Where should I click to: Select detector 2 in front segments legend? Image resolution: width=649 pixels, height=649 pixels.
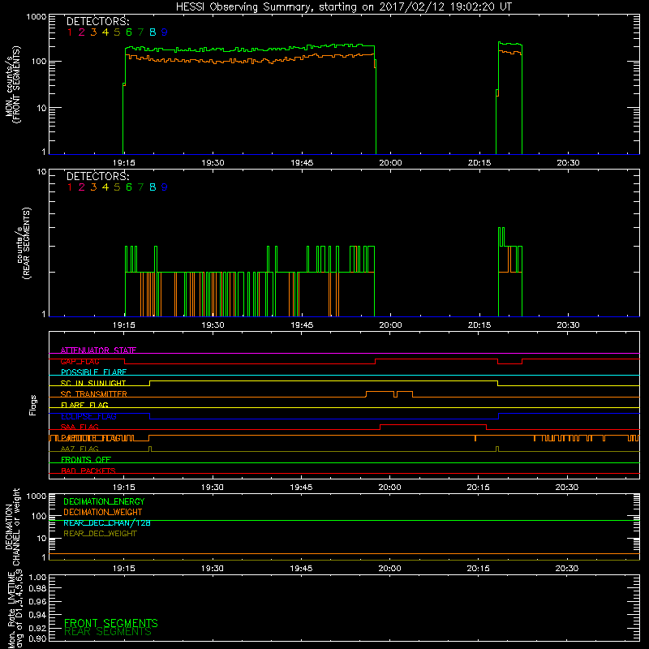click(x=82, y=32)
